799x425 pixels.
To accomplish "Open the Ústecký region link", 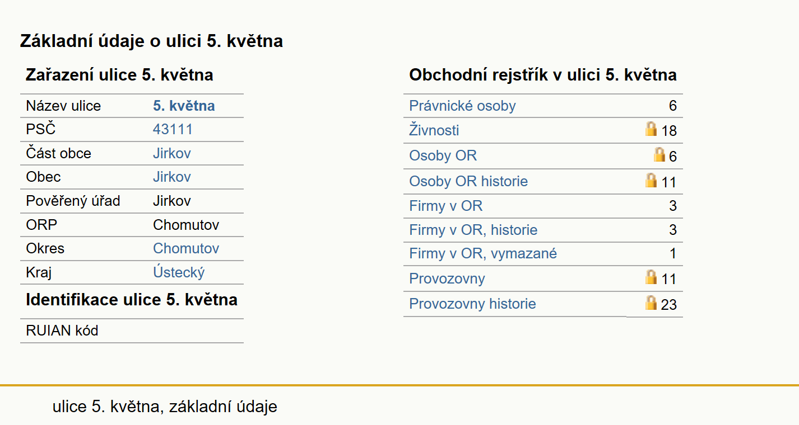I will [x=179, y=272].
